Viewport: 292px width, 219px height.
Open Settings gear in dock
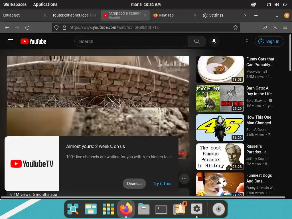197,209
